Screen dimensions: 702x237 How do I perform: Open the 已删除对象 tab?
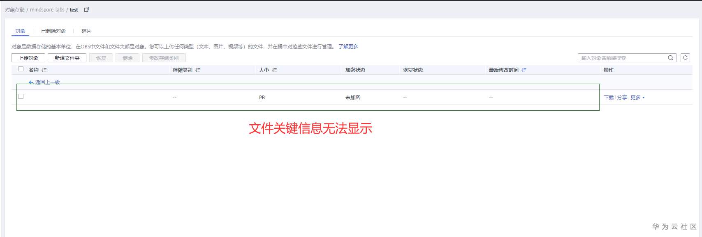[x=53, y=31]
